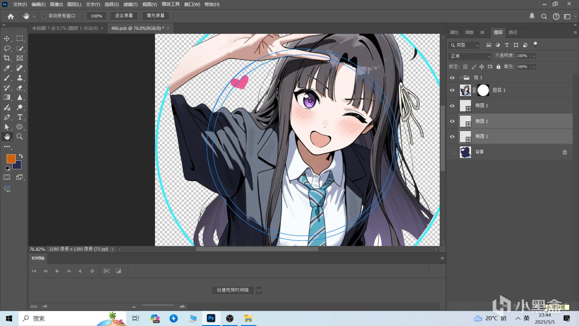Click the 图层 1 layer mask thumbnail
579x326 pixels.
pyautogui.click(x=483, y=90)
